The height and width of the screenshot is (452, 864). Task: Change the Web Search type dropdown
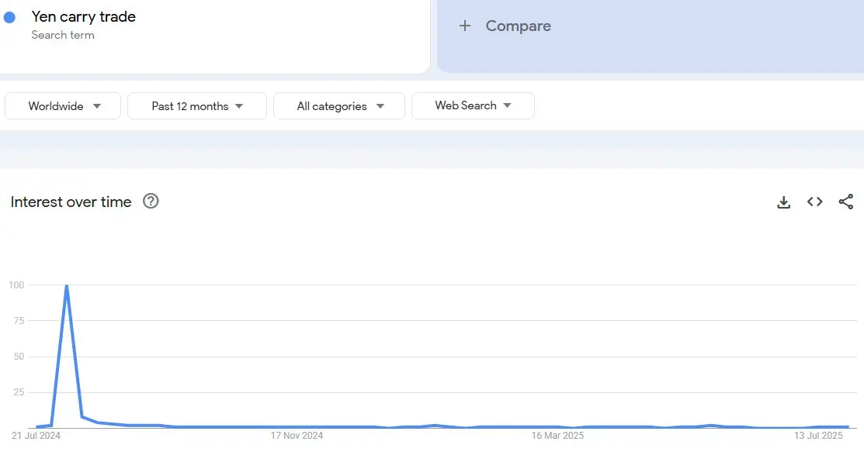tap(473, 105)
